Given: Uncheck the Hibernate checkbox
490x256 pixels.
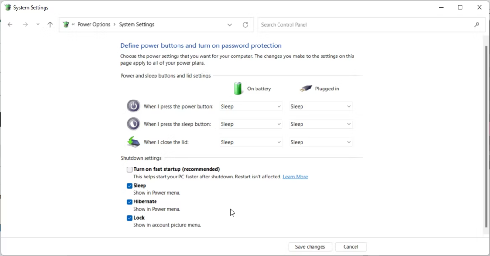Looking at the screenshot, I should click(x=129, y=202).
